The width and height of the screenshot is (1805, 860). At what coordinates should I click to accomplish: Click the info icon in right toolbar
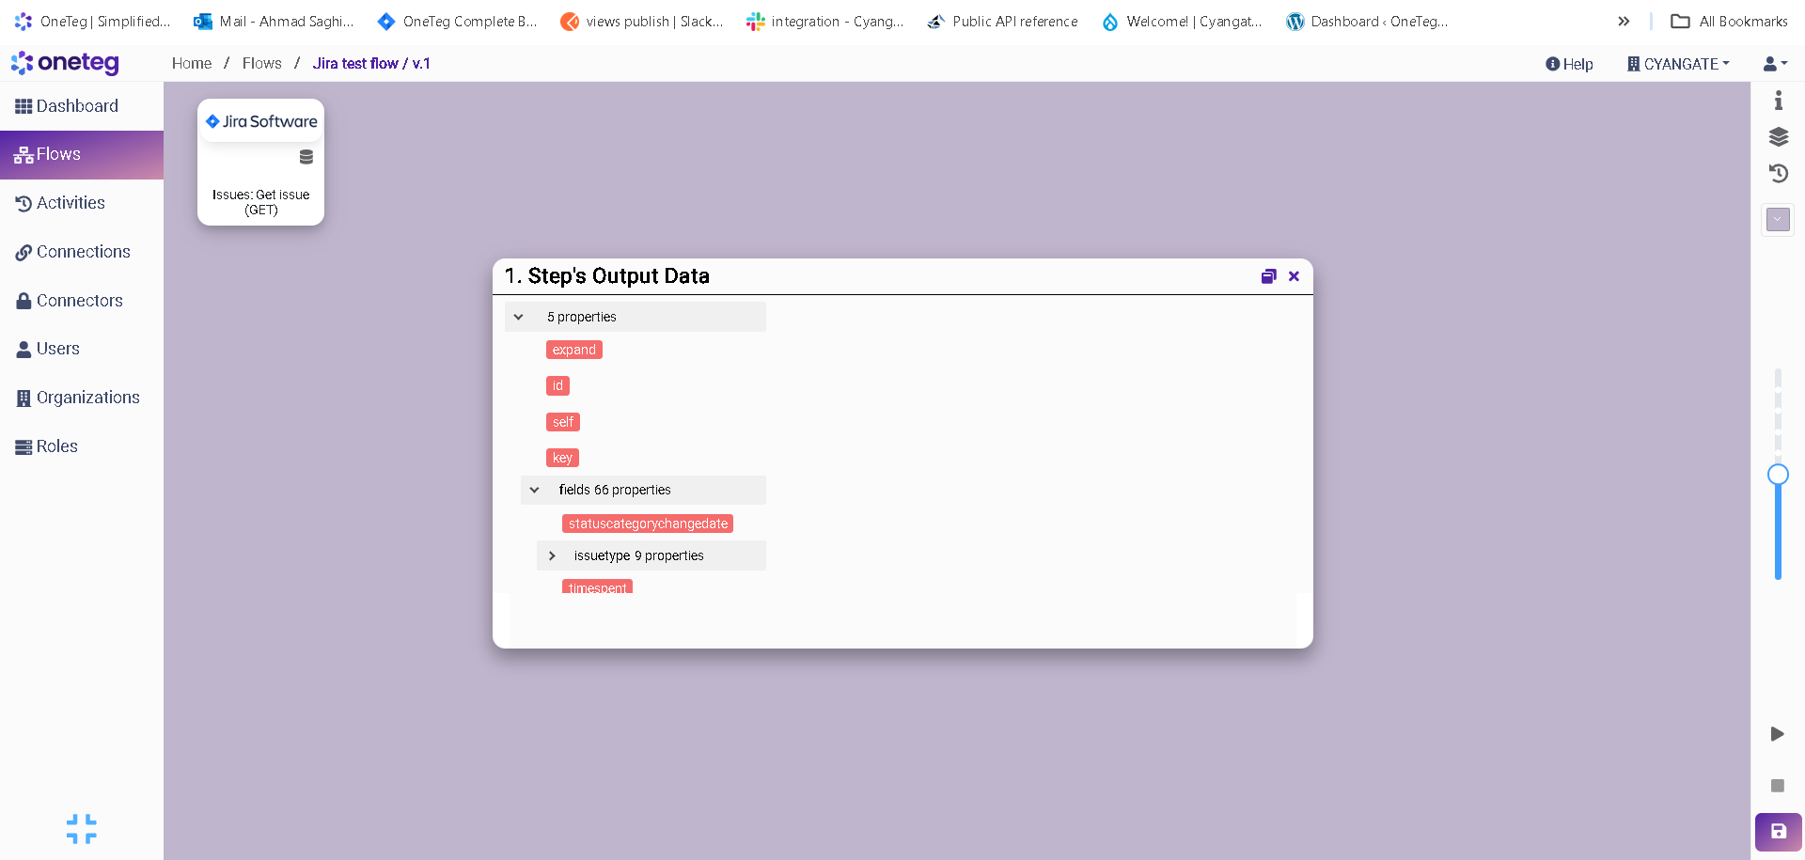point(1778,101)
